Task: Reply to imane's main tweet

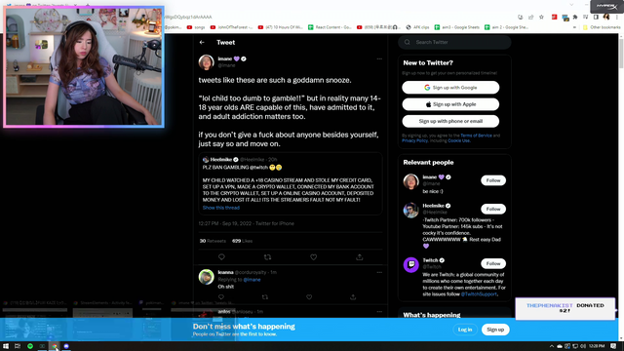Action: pos(221,257)
